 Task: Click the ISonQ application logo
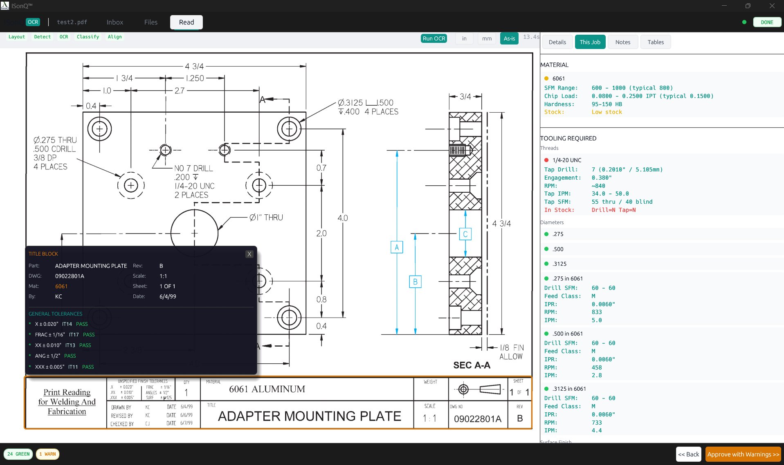coord(4,6)
